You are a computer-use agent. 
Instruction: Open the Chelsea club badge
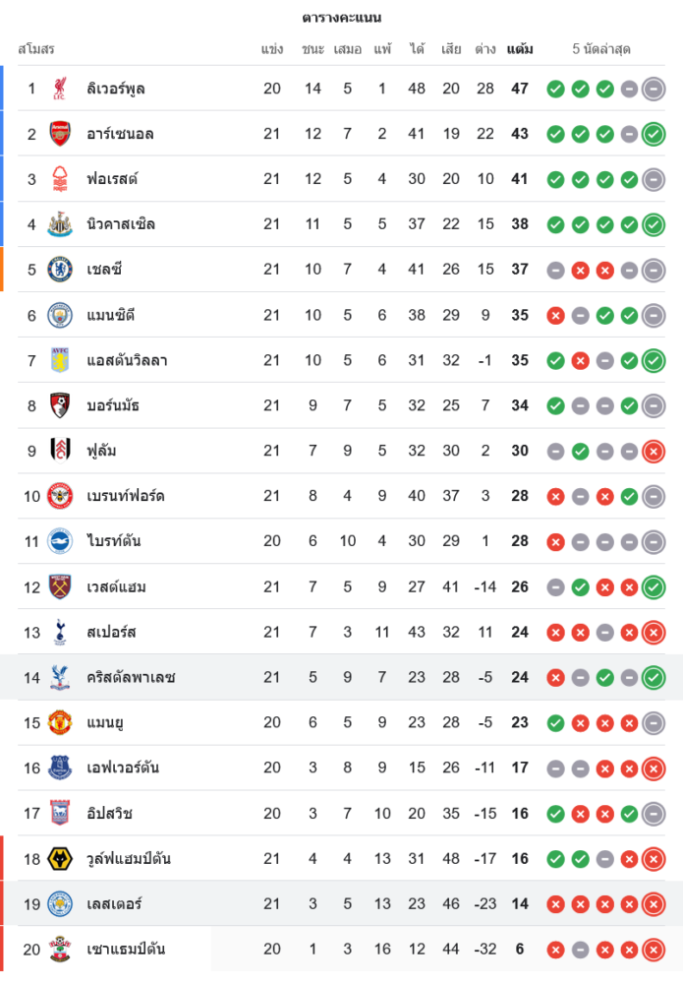[x=60, y=270]
